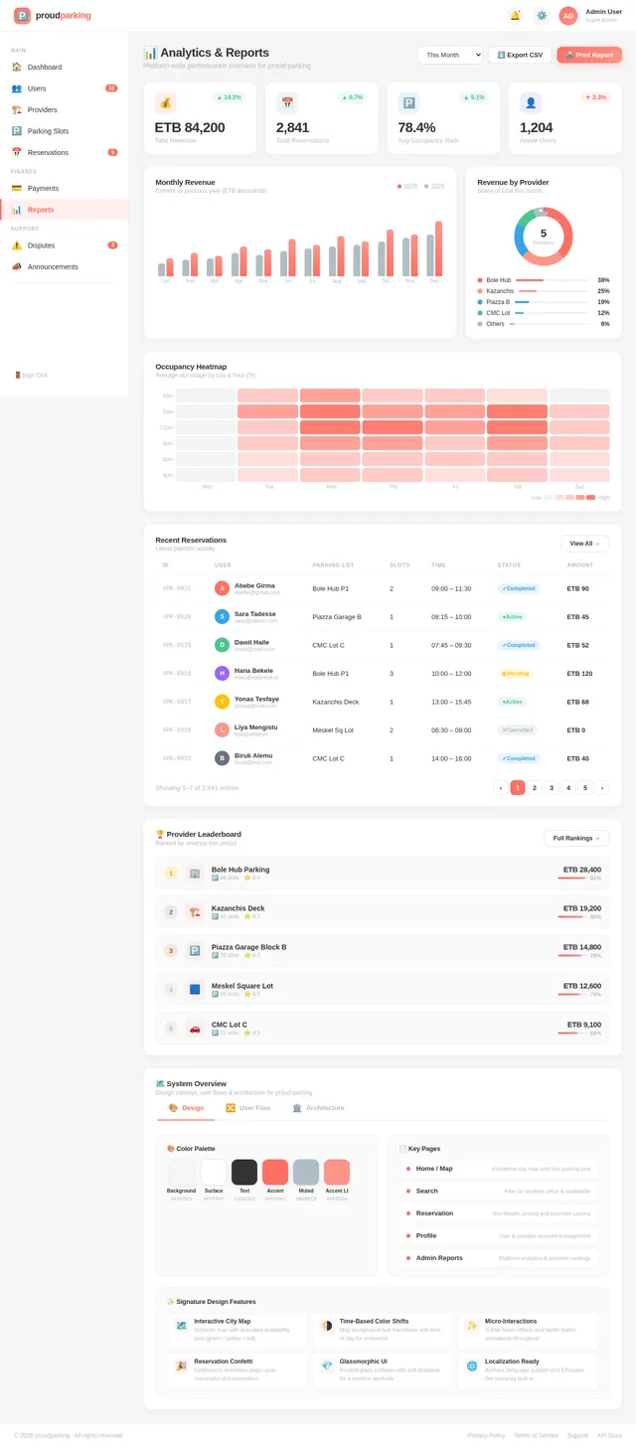
Task: Open the This Month period dropdown
Action: 450,56
